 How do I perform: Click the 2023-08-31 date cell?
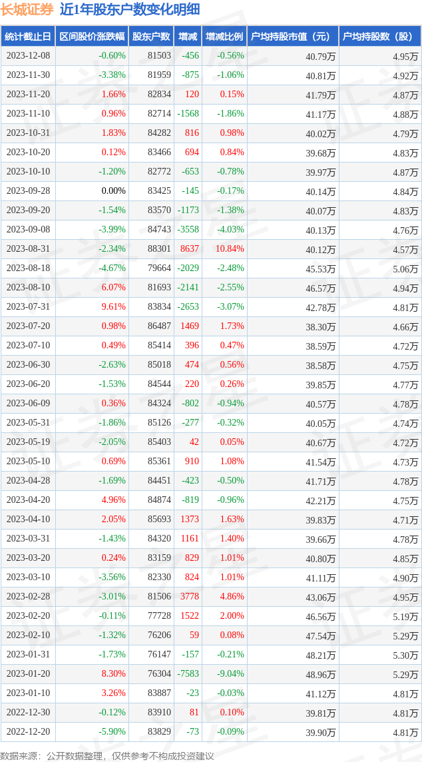click(28, 249)
